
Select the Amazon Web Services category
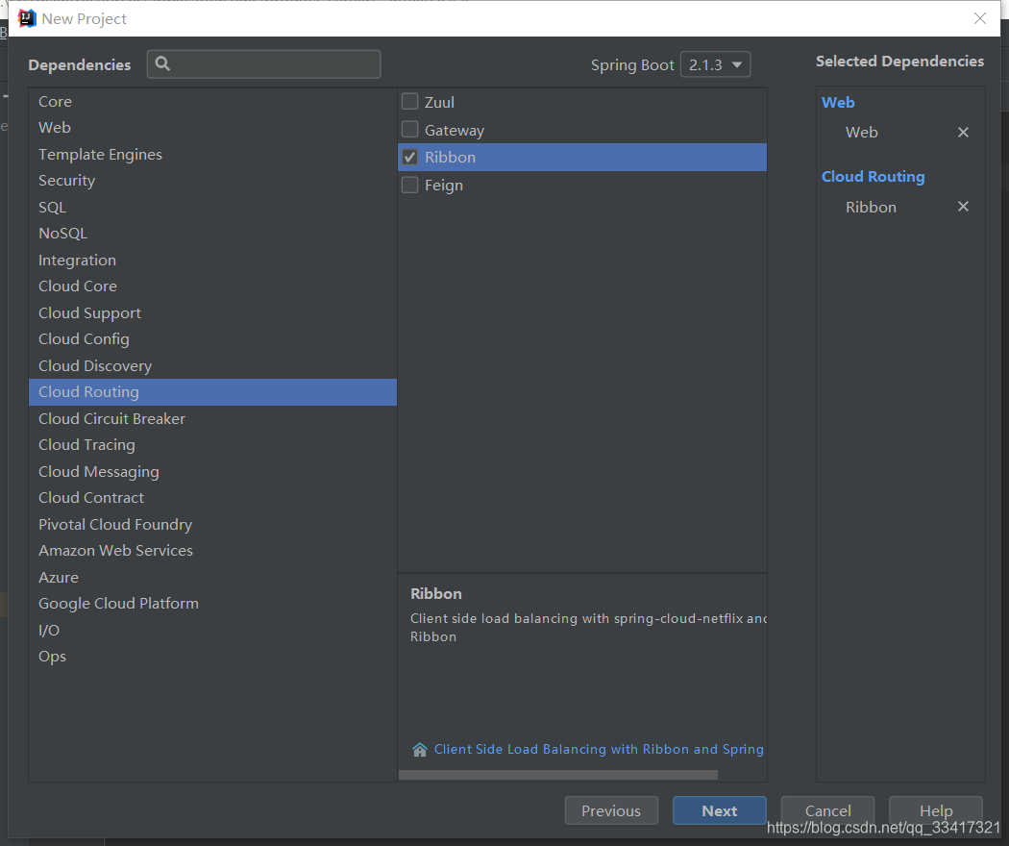(212, 551)
